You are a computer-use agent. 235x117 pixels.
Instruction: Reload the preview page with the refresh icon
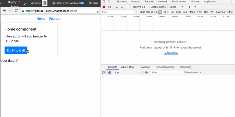tap(16, 11)
